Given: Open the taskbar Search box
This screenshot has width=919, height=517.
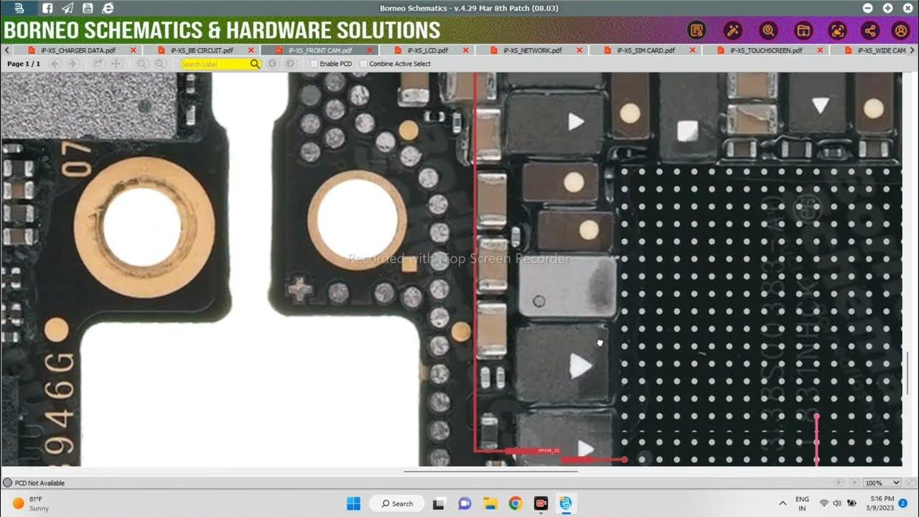Looking at the screenshot, I should click(398, 503).
